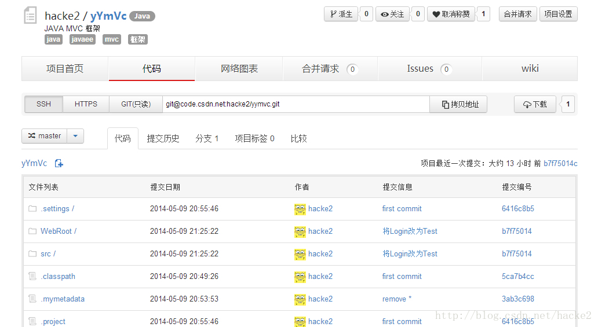The height and width of the screenshot is (327, 598).
Task: Click hacke2 avatar in the WebRoot row
Action: click(300, 232)
